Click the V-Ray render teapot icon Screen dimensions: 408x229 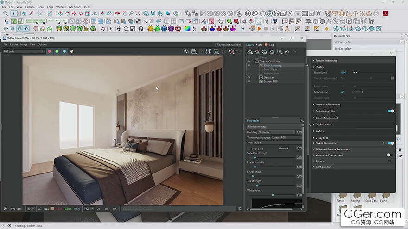tap(263, 13)
